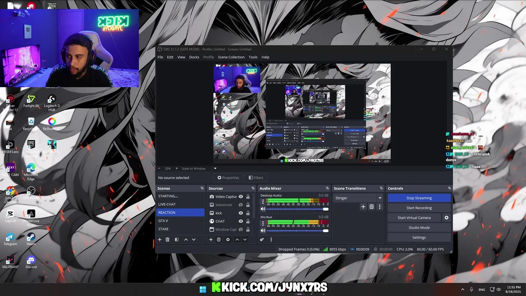Screen dimensions: 526x296
Task: Remove selected scene using Scenes trash icon
Action: (168, 240)
